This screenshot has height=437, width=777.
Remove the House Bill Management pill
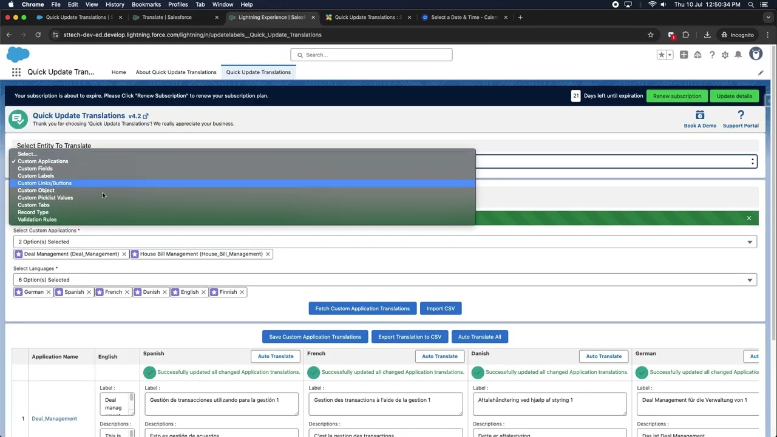(268, 254)
